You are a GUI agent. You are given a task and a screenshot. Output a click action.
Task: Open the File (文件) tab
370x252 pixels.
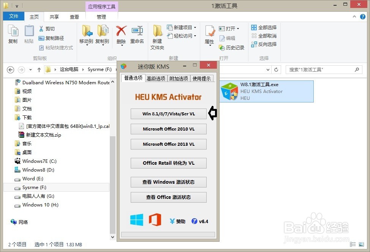(x=14, y=16)
